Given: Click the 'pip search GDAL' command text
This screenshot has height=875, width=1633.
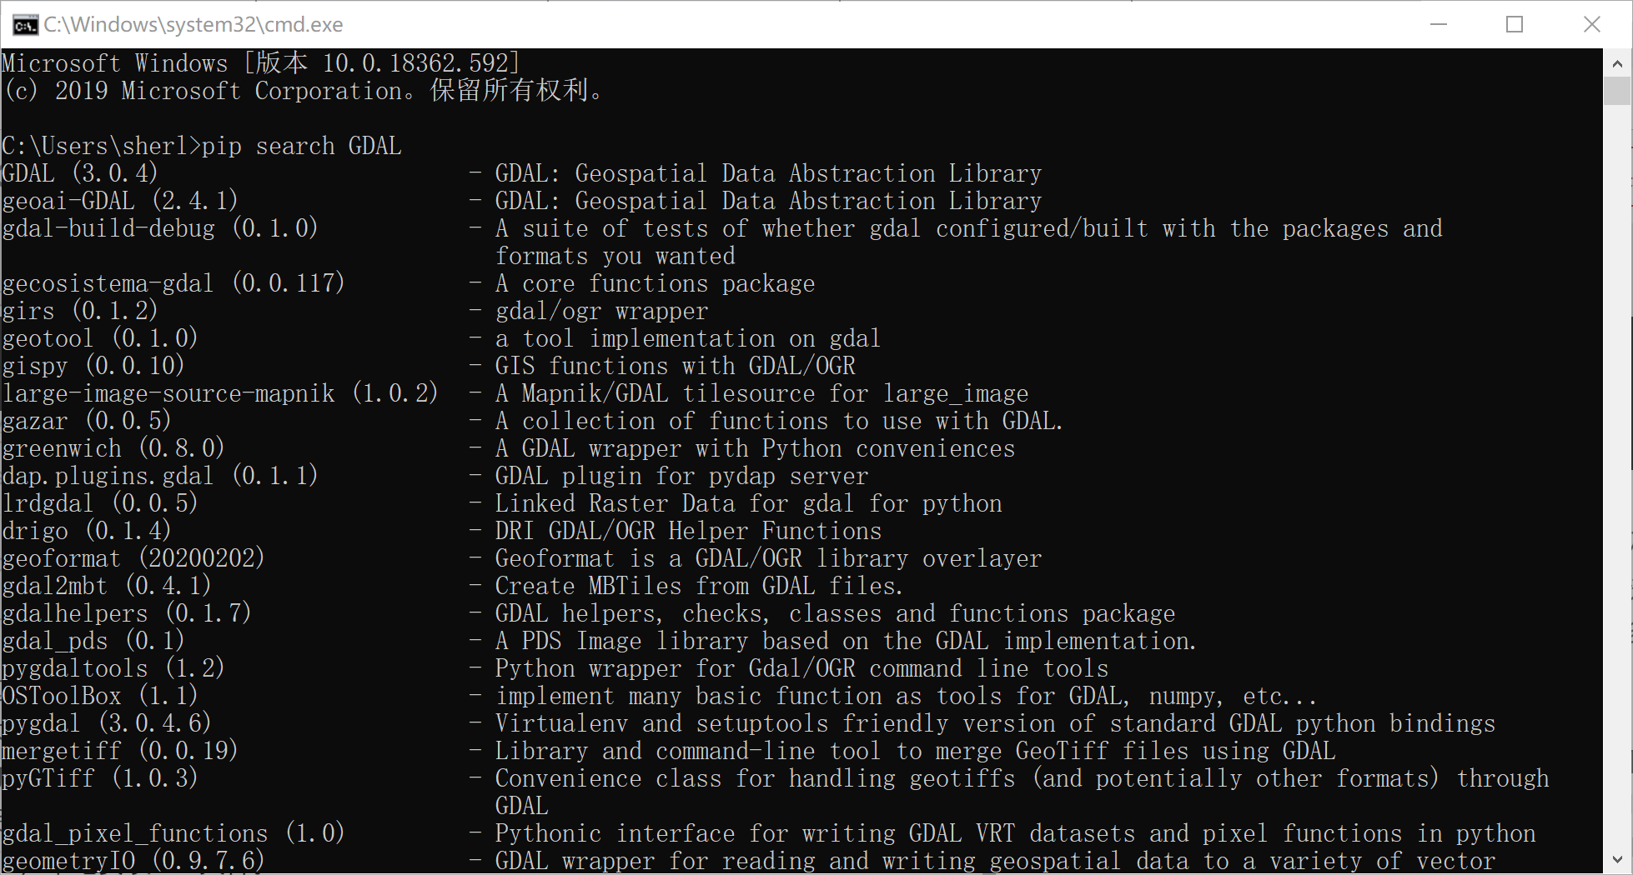Looking at the screenshot, I should pos(302,146).
